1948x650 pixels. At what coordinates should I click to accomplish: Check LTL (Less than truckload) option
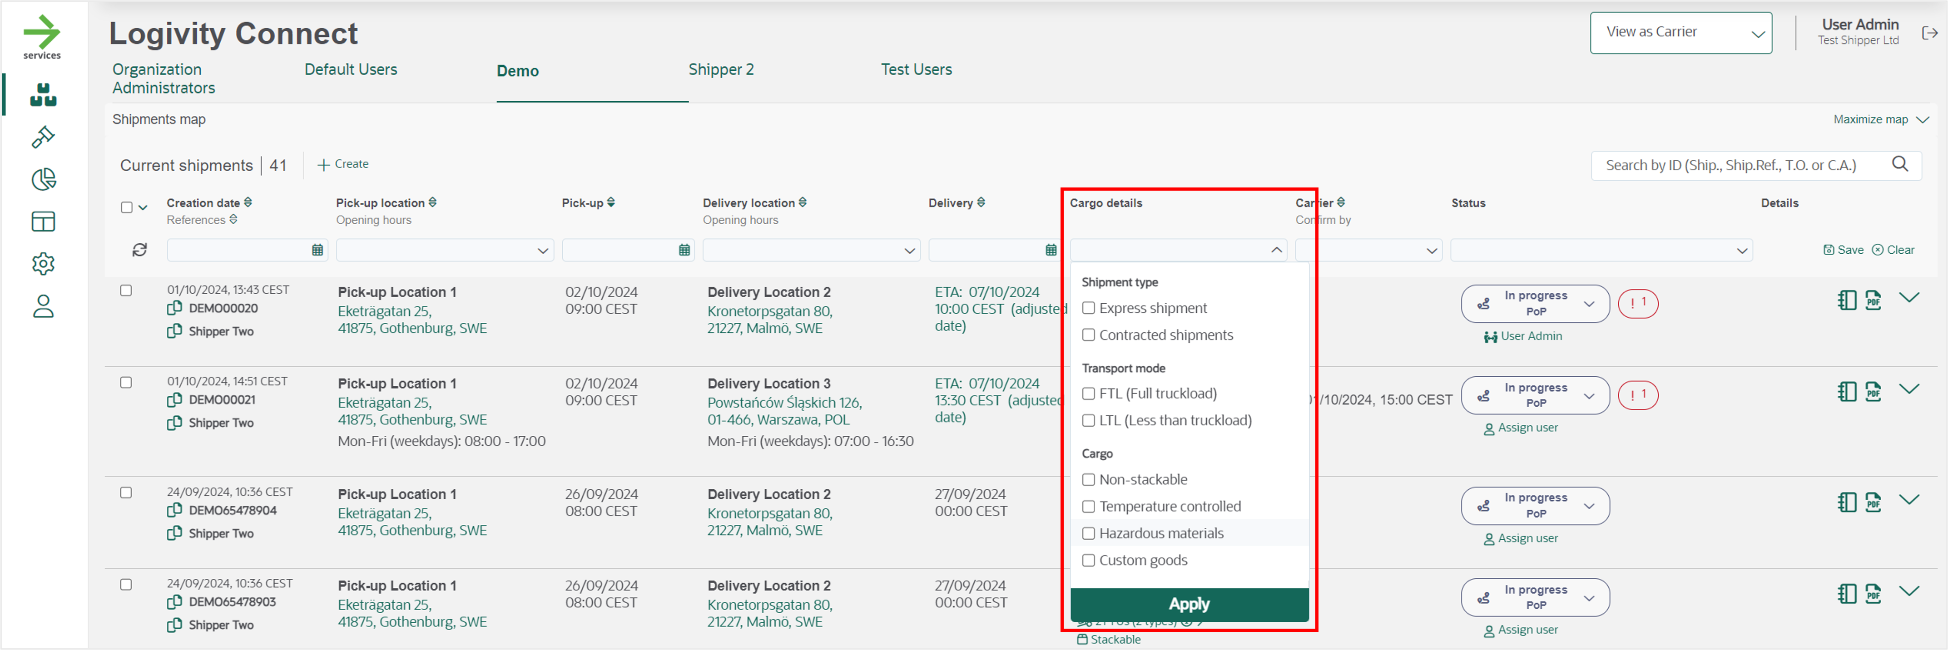click(1088, 420)
